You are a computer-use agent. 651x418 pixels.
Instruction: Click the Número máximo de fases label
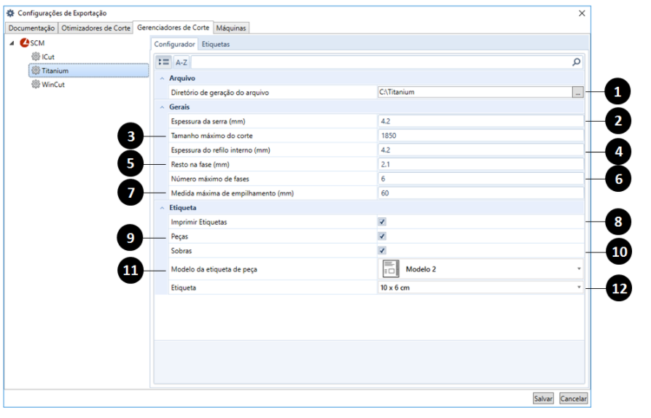tap(210, 179)
